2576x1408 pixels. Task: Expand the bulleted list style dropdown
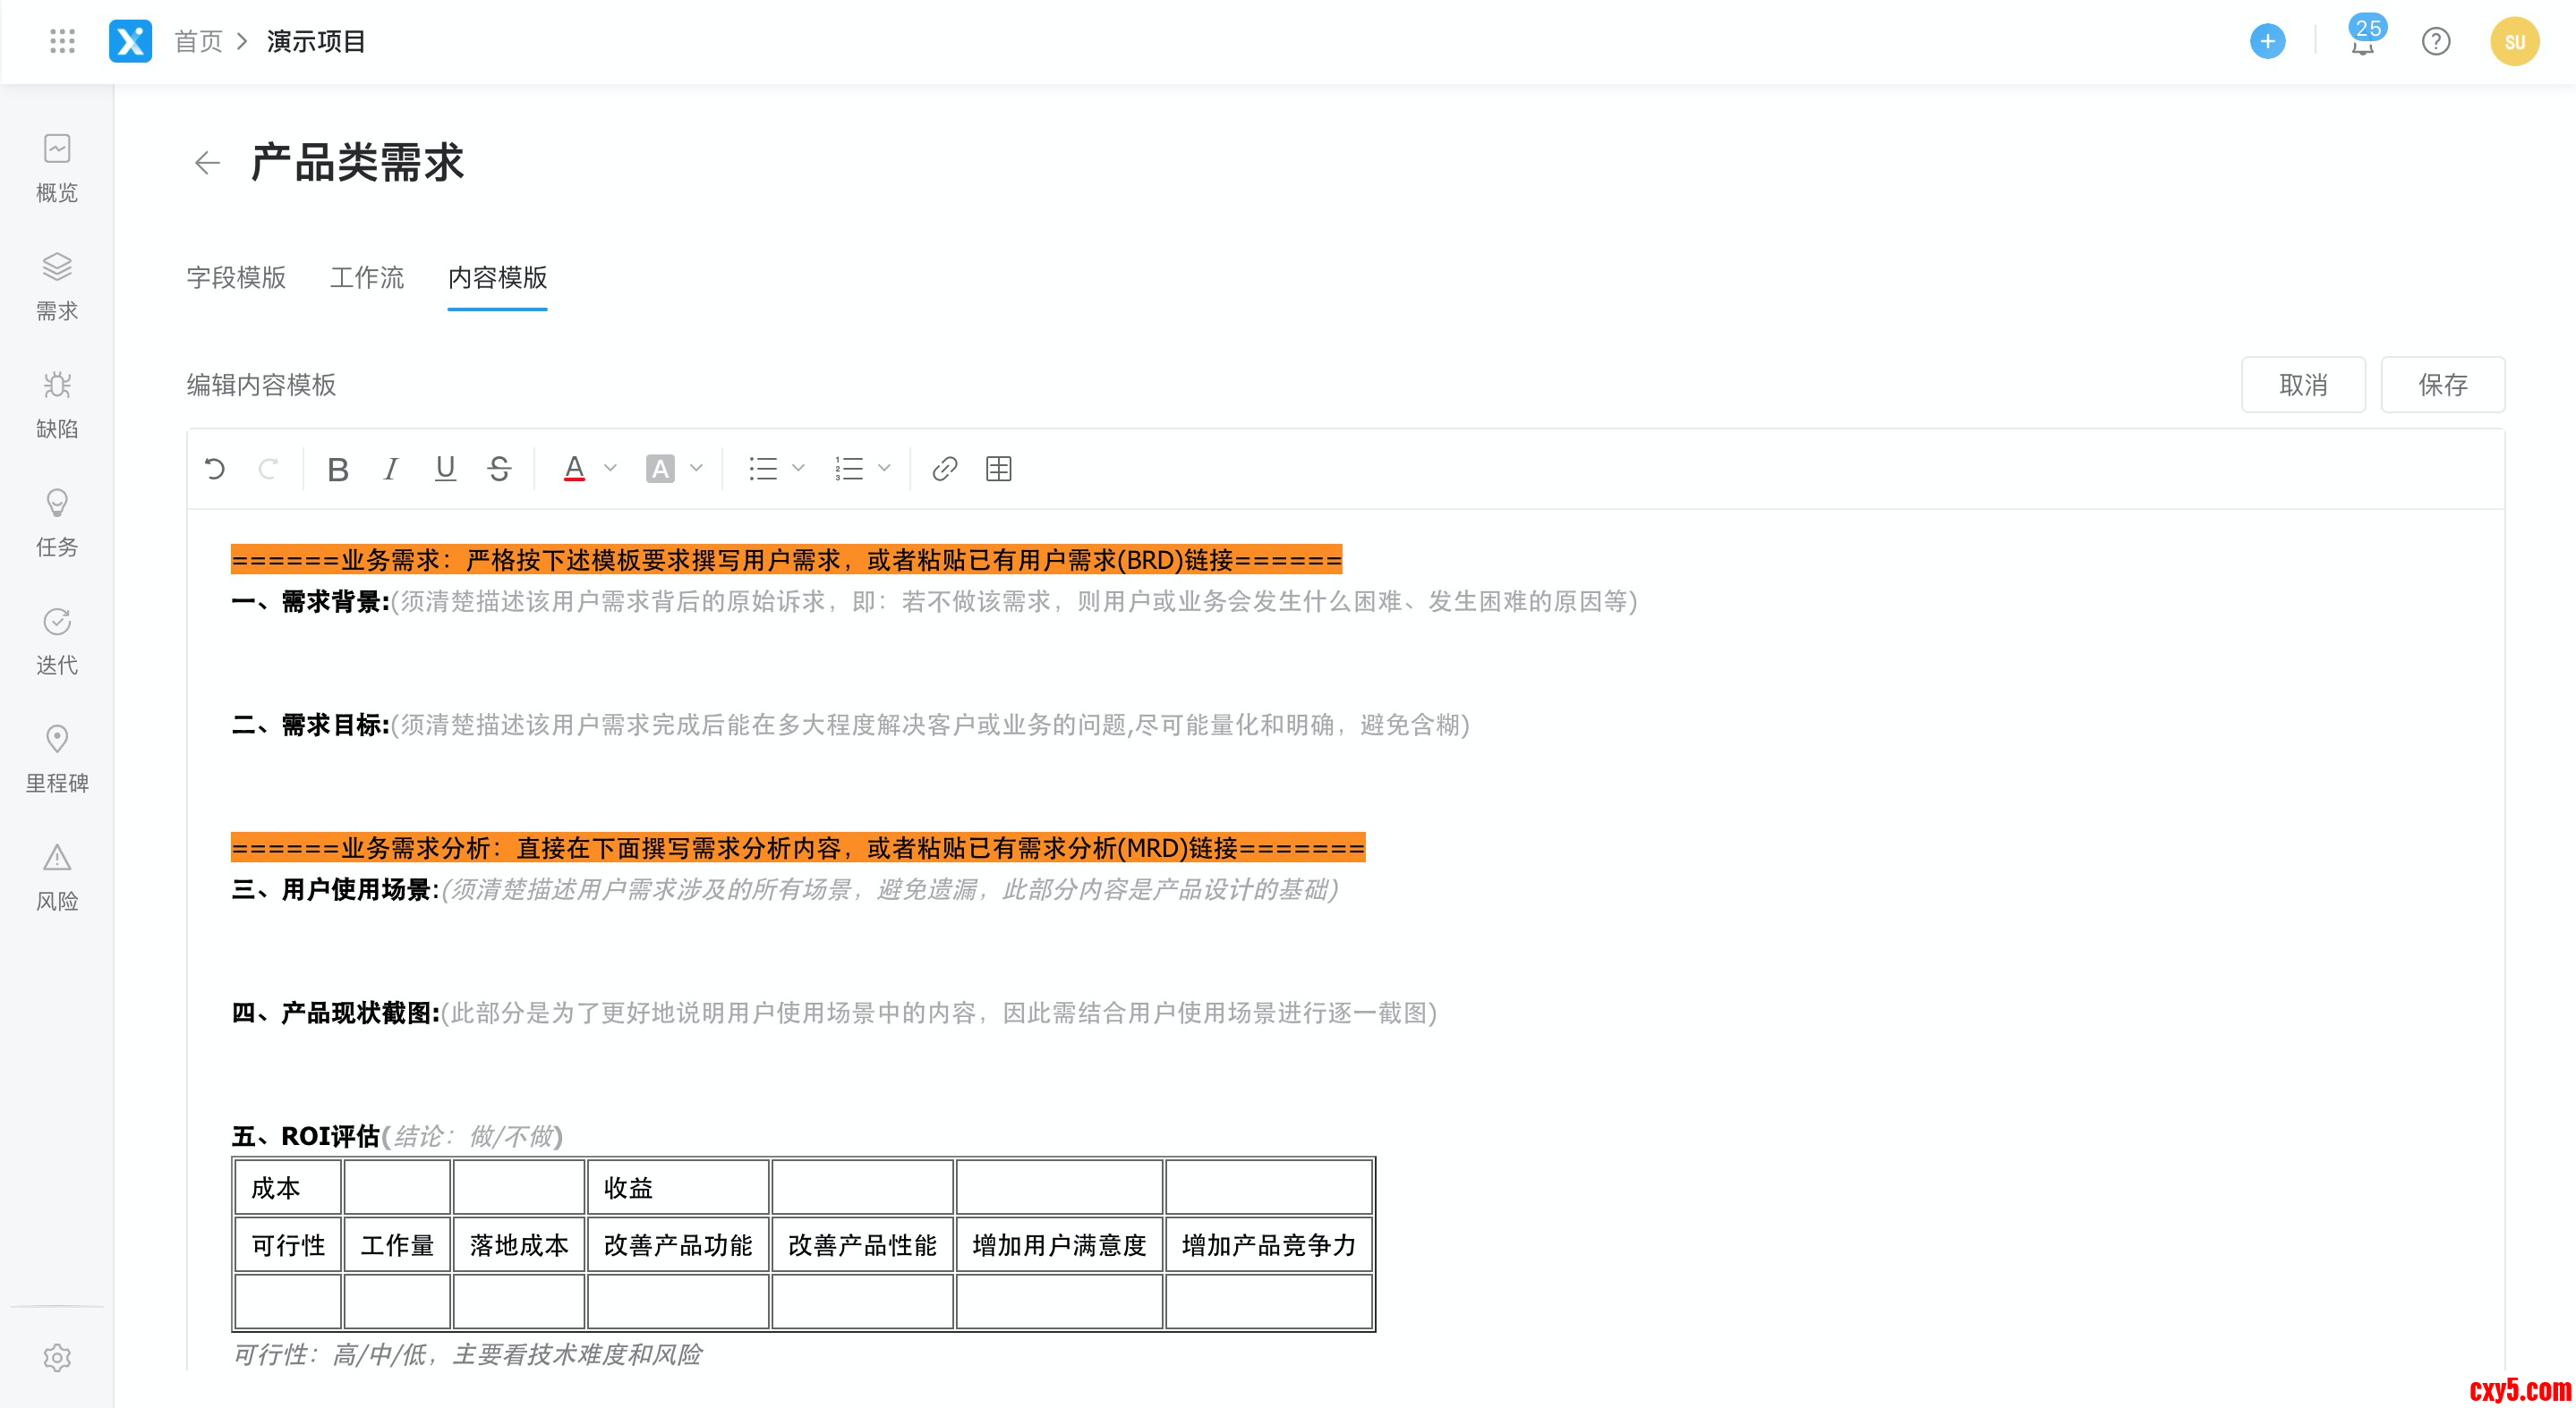(798, 469)
